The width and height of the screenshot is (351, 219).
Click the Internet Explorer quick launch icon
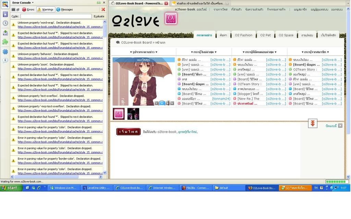tap(39, 188)
